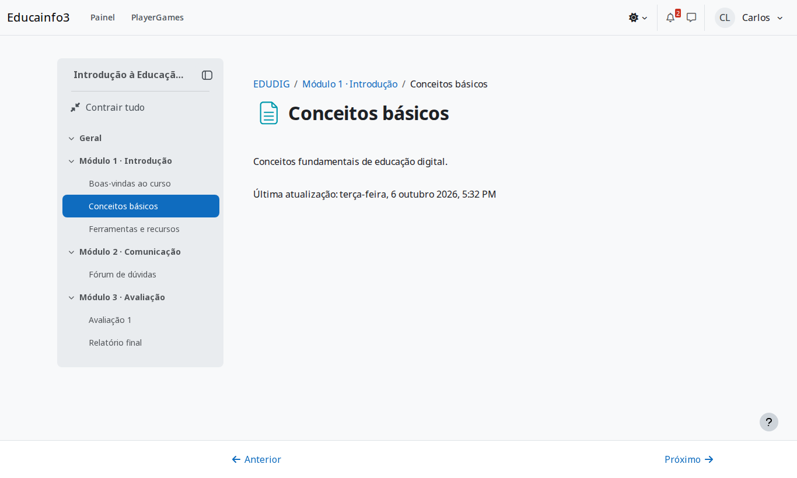This screenshot has height=478, width=797.
Task: Collapse the Módulo 3 · Avaliação chevron
Action: [71, 298]
